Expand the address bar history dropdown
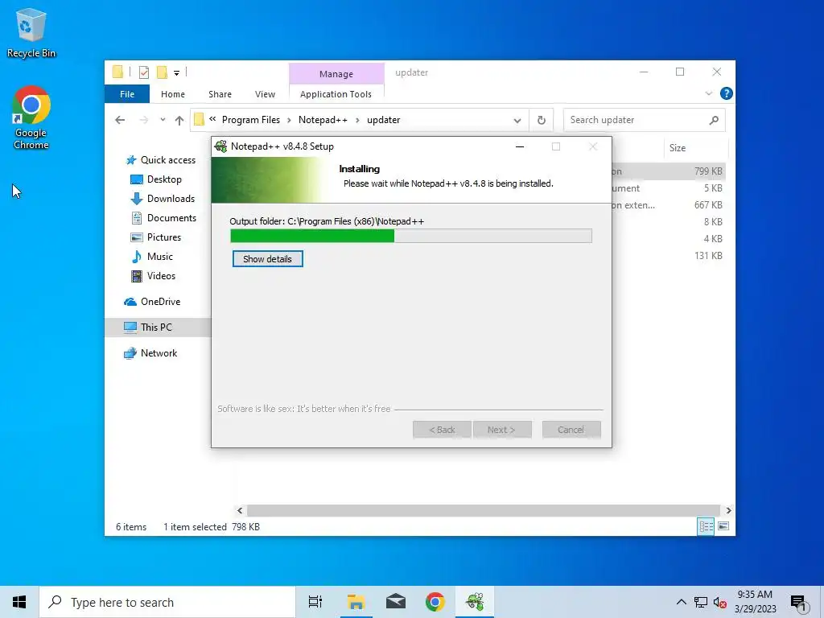The width and height of the screenshot is (824, 618). 517,121
